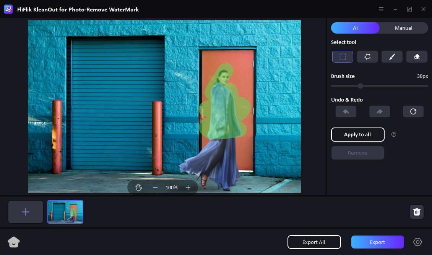Switch to the Manual mode tab

[x=403, y=28]
